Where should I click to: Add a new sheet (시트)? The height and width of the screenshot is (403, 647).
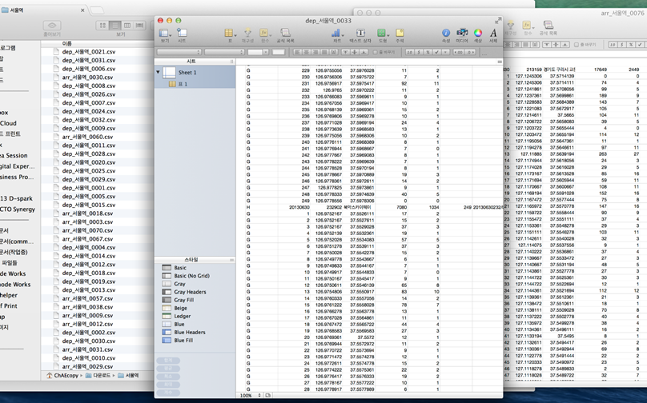tap(182, 34)
